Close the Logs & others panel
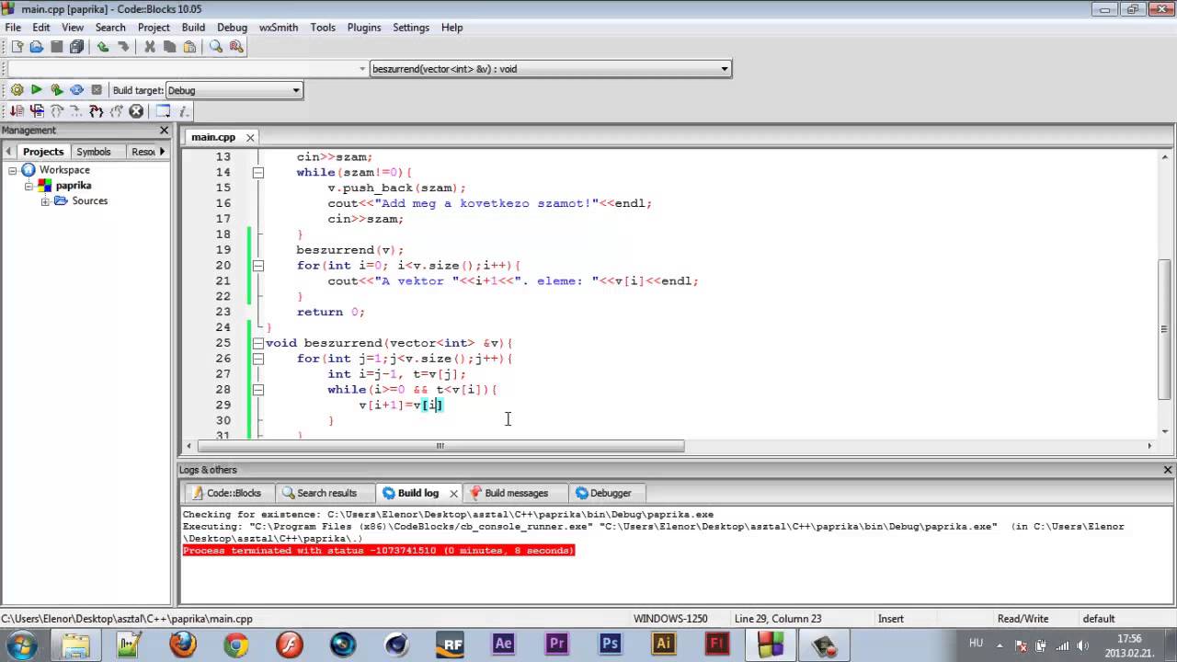Image resolution: width=1177 pixels, height=662 pixels. (1168, 470)
